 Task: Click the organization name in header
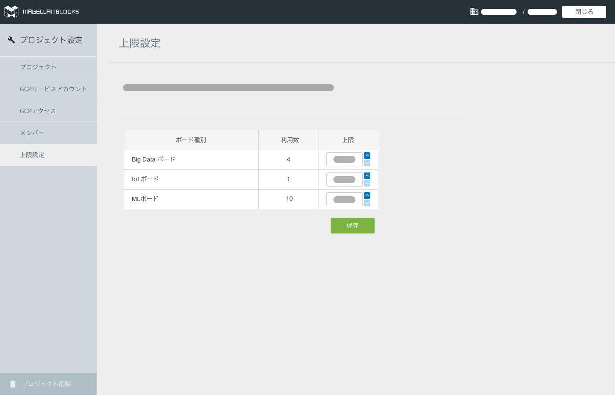point(499,12)
